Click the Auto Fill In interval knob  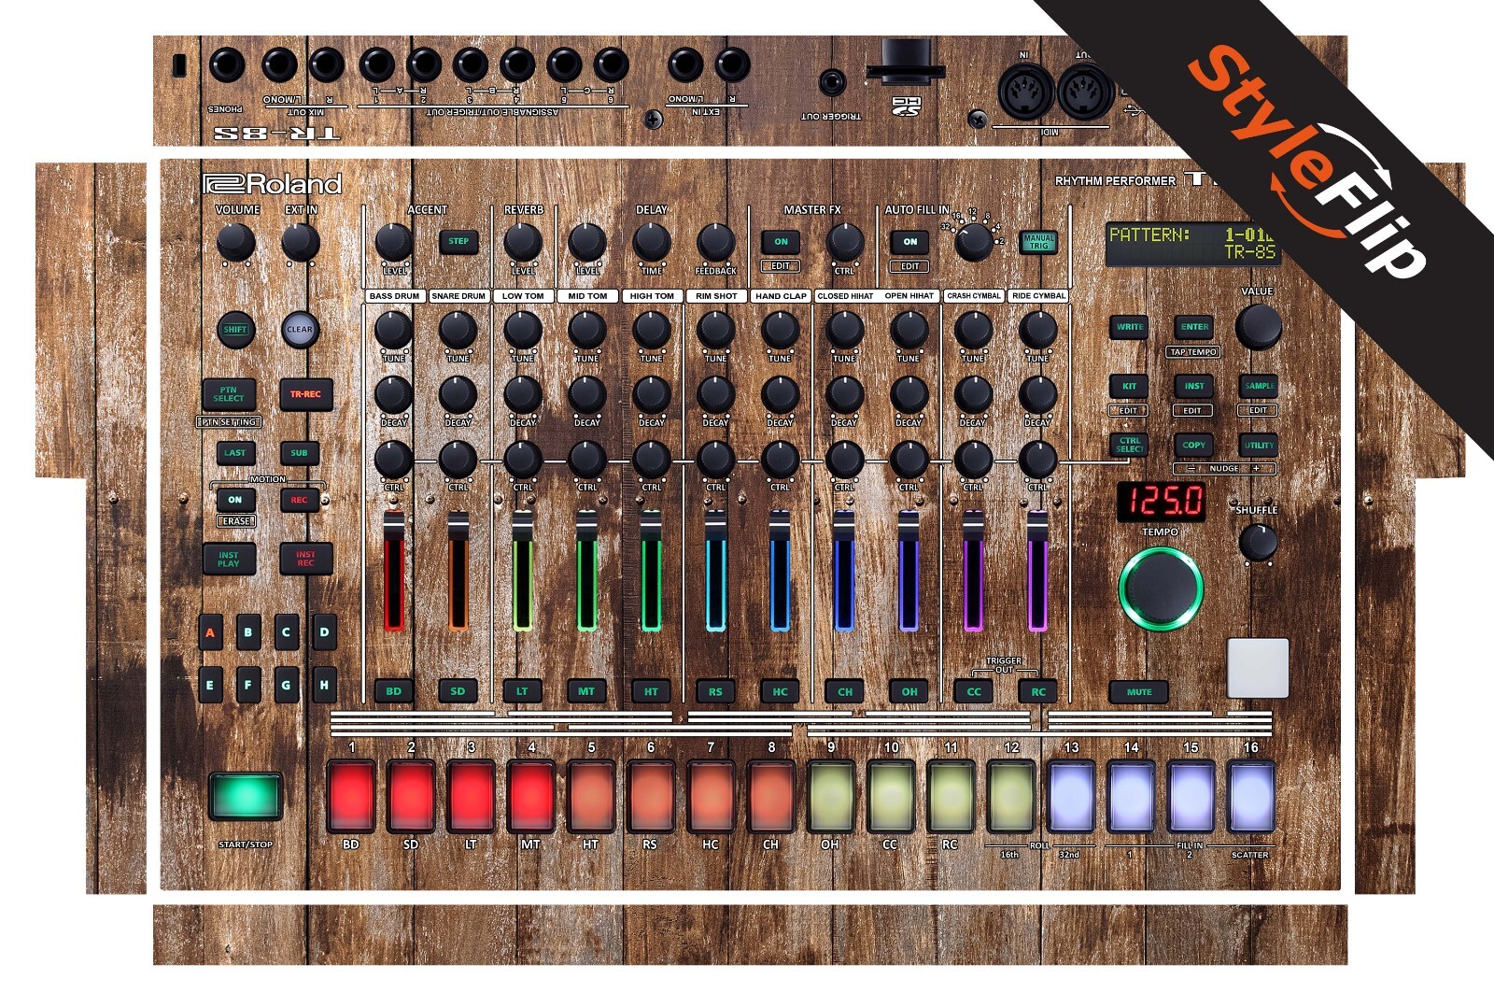pyautogui.click(x=973, y=242)
